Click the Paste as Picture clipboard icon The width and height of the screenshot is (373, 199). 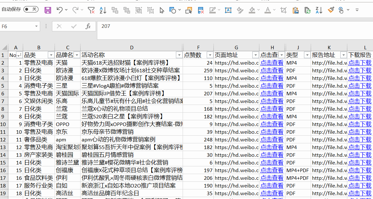tap(296, 10)
